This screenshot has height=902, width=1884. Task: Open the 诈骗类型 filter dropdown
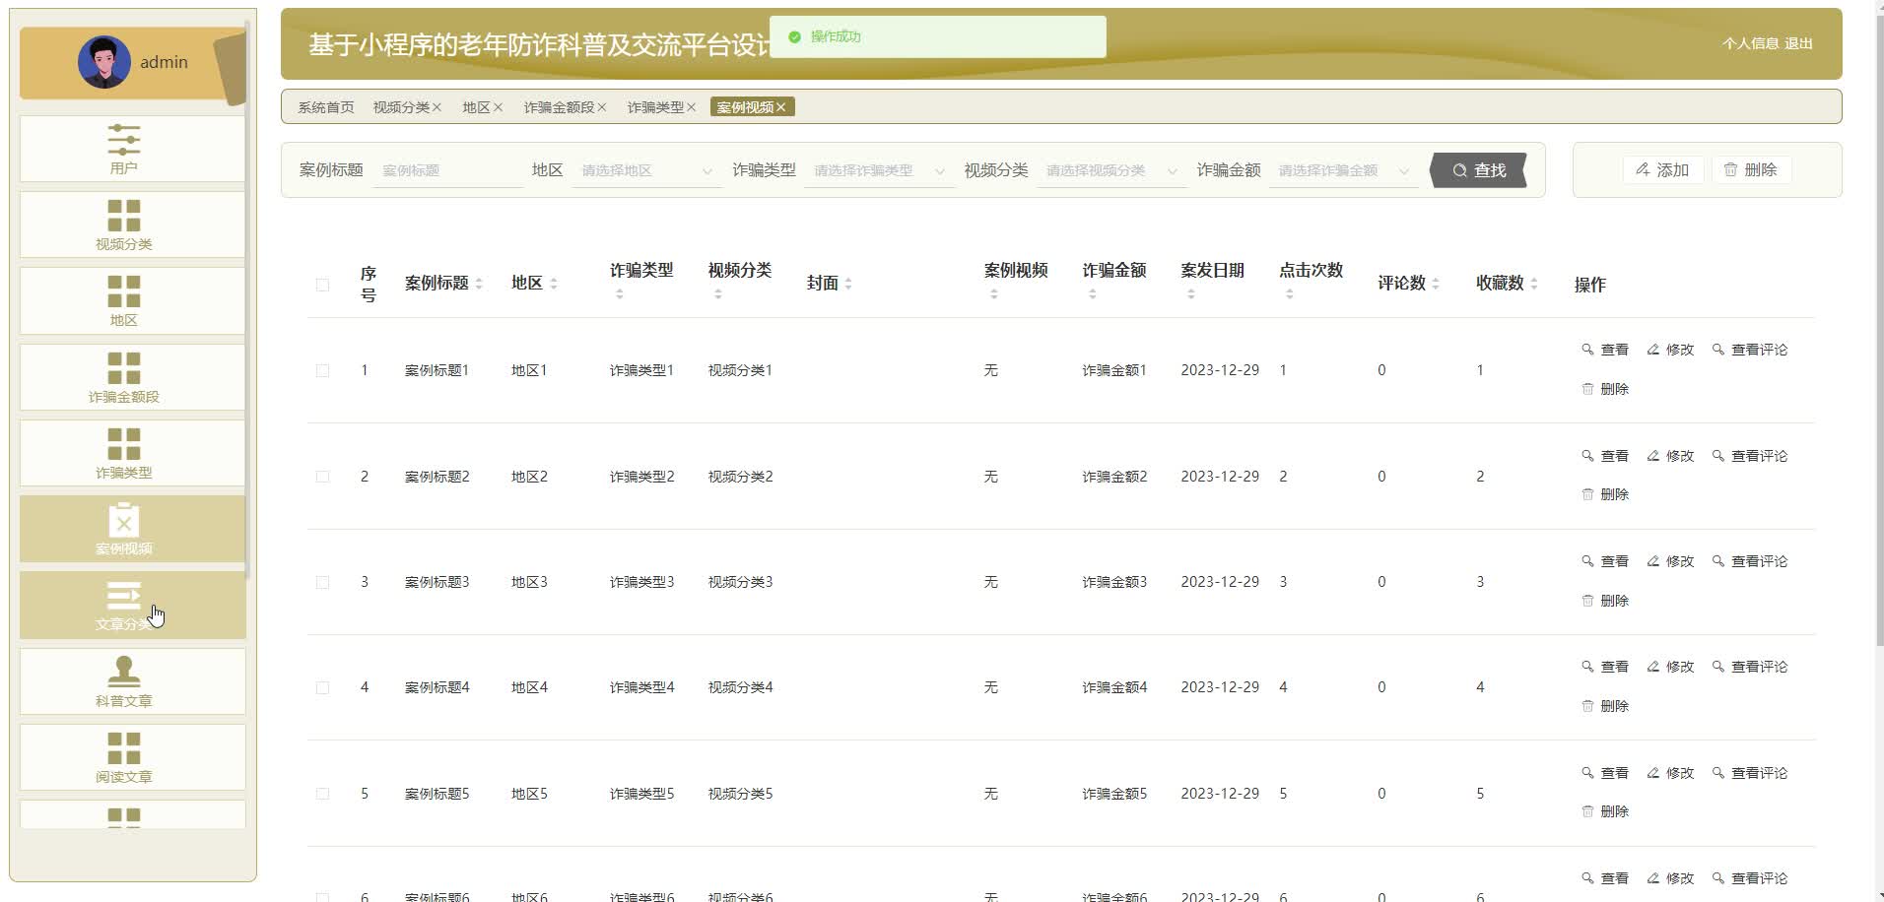tap(879, 170)
